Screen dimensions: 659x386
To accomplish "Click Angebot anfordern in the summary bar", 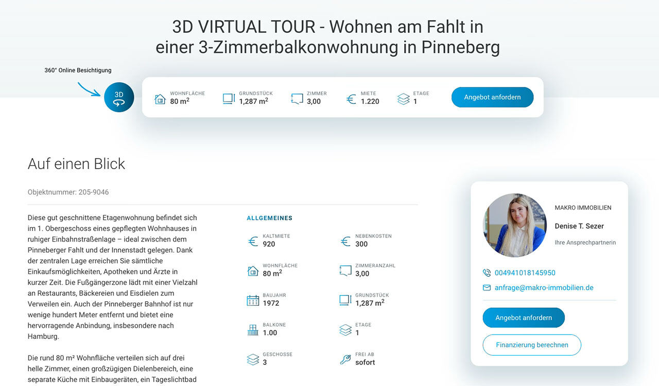I will point(492,97).
